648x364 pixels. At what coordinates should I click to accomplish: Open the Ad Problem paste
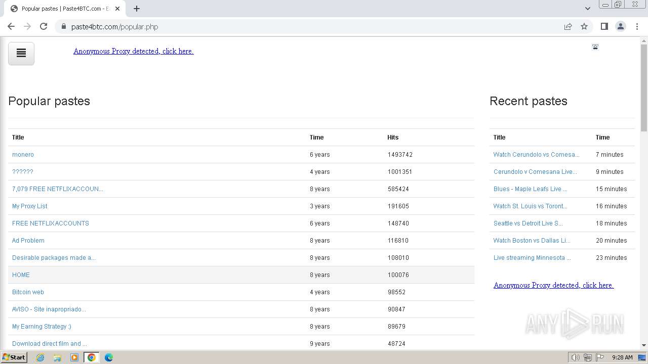point(28,241)
